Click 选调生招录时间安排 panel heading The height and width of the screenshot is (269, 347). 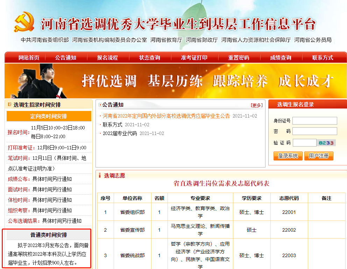pos(37,105)
